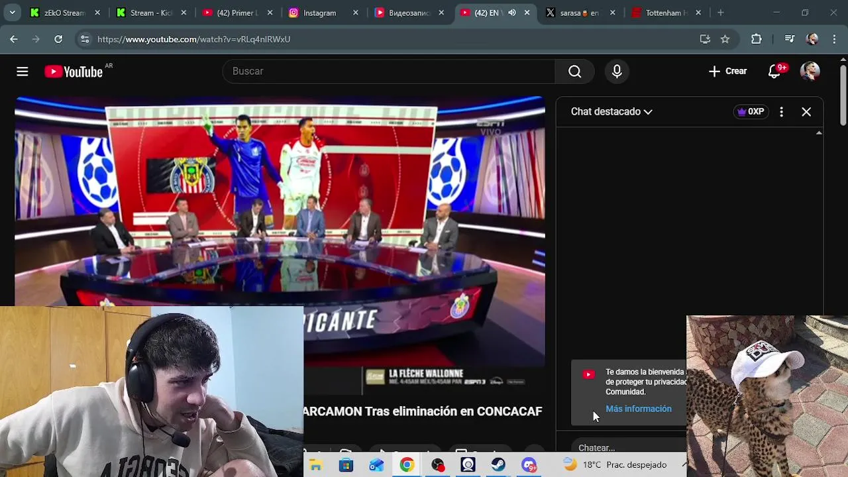Viewport: 848px width, 477px height.
Task: Click the youtube.com URL address bar
Action: (x=193, y=39)
